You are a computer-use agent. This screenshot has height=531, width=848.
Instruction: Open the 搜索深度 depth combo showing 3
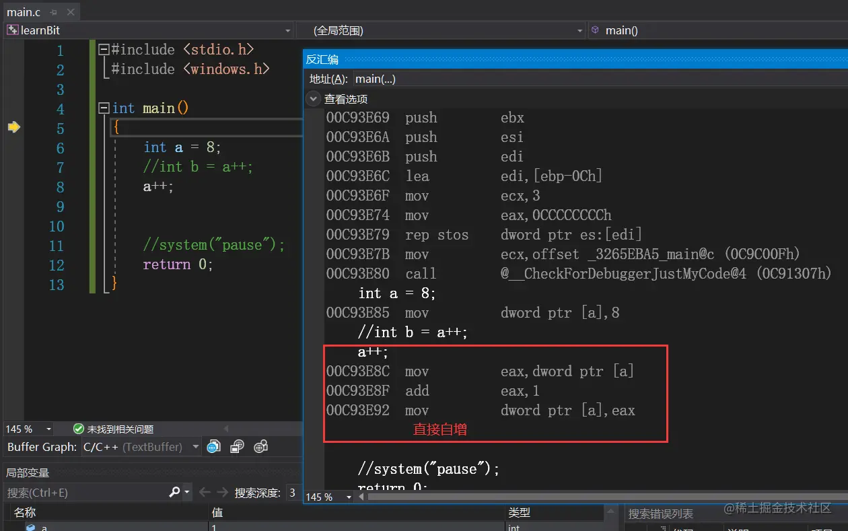pos(293,493)
